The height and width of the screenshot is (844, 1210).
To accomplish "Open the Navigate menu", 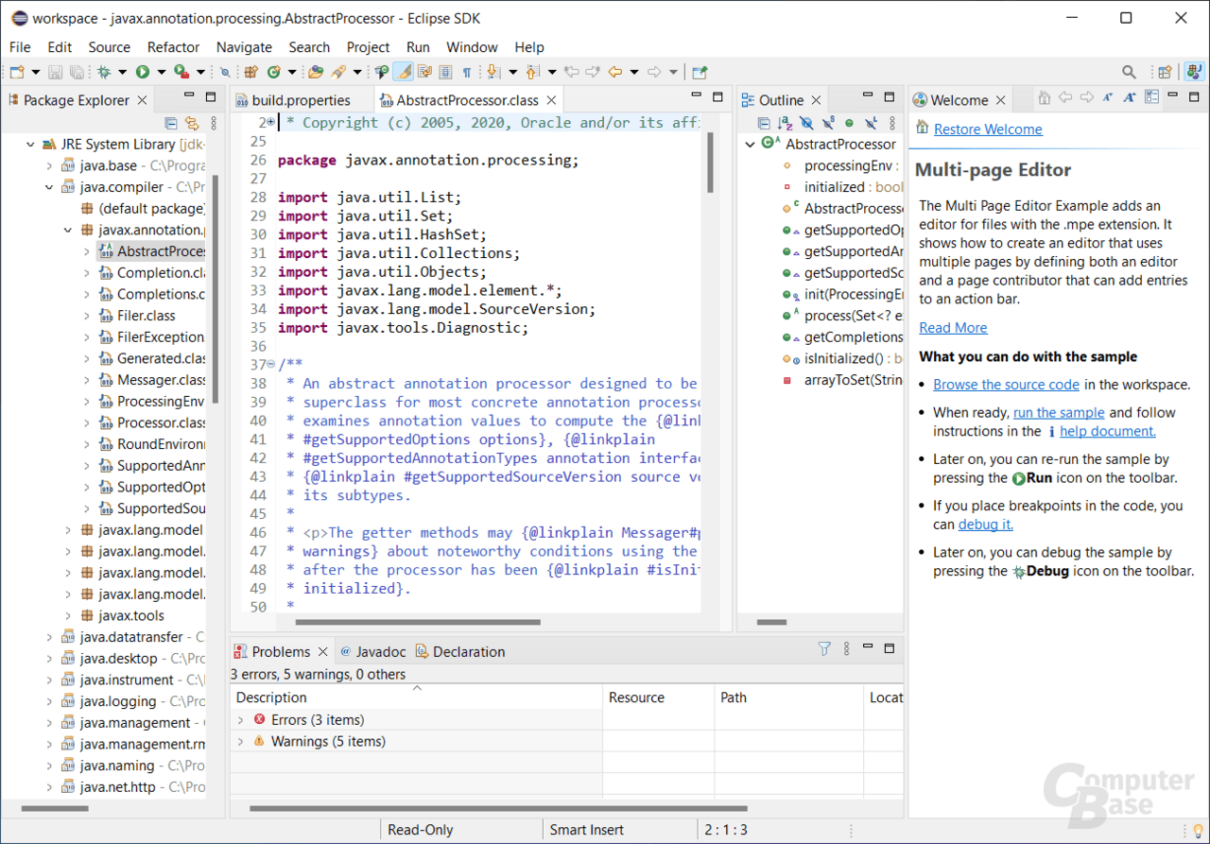I will [244, 47].
